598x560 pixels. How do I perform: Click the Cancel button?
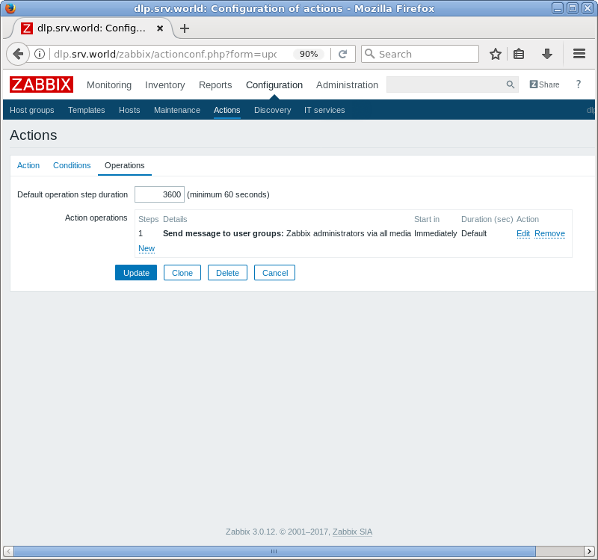pos(275,273)
